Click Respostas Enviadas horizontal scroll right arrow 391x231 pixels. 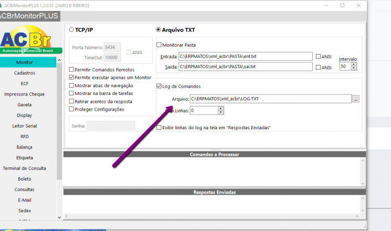(x=357, y=216)
